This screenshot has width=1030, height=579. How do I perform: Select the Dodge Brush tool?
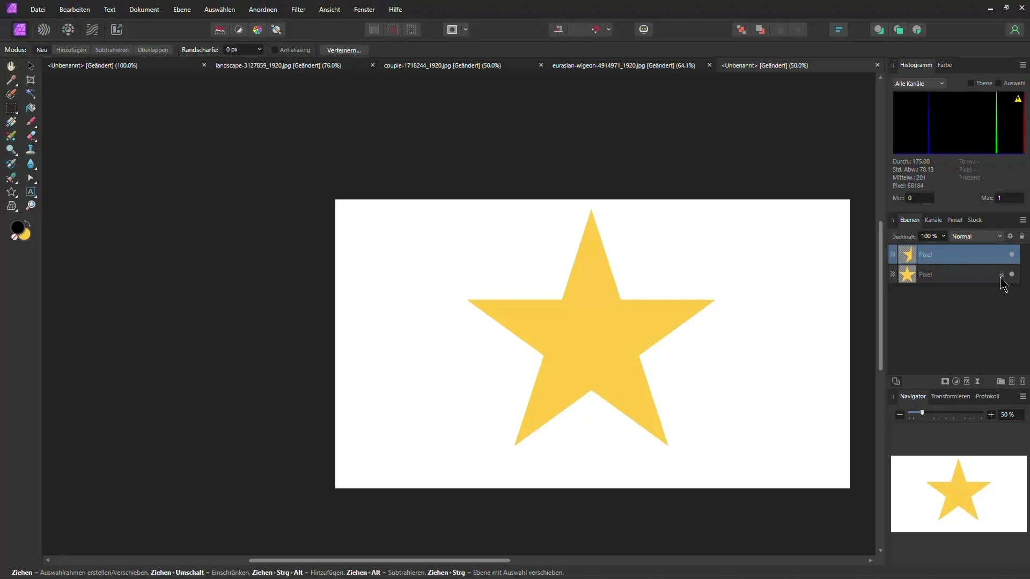[11, 150]
